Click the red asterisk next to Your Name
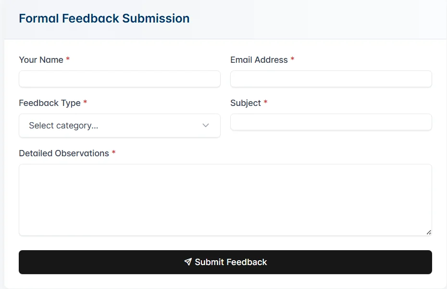Viewport: 447px width, 289px height. [67, 59]
